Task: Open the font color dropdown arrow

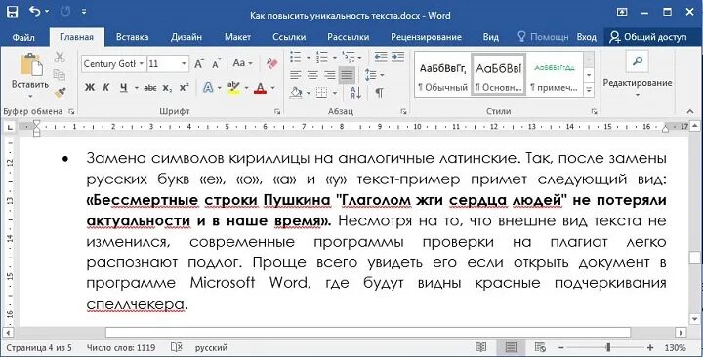Action: [x=272, y=88]
